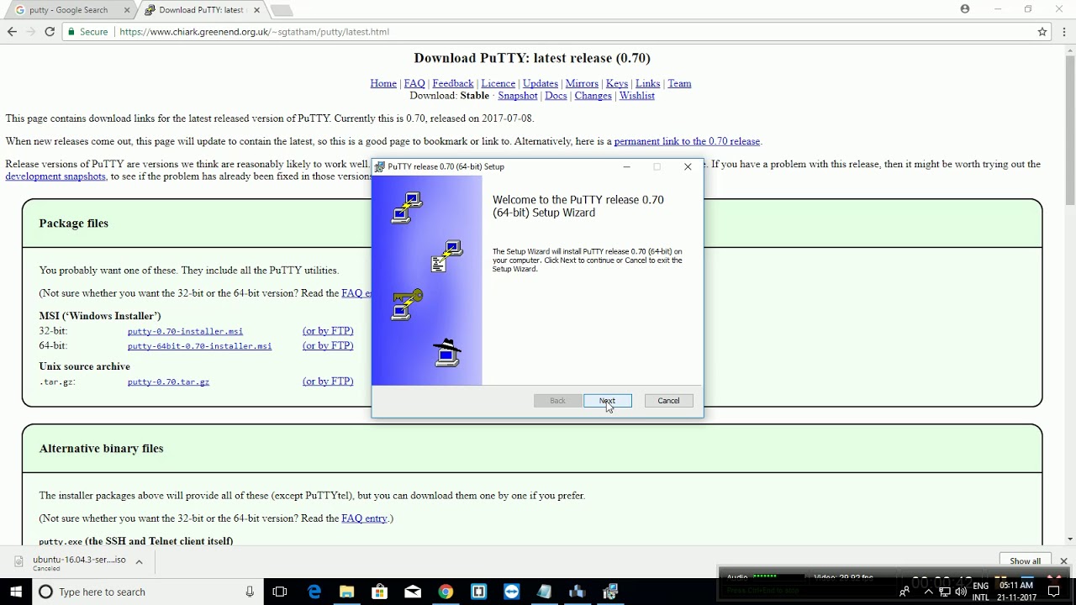This screenshot has height=605, width=1076.
Task: Bookmark this page with the star icon
Action: [x=1042, y=32]
